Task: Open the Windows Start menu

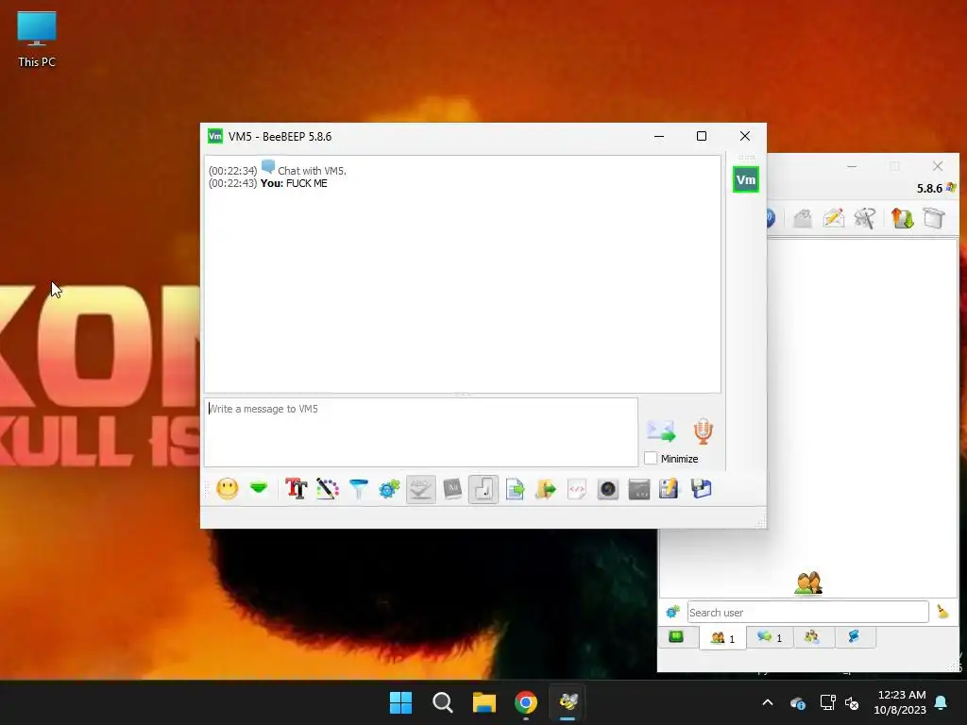Action: (x=400, y=702)
